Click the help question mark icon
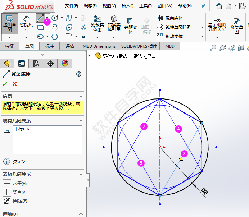This screenshot has width=249, height=217. 79,74
